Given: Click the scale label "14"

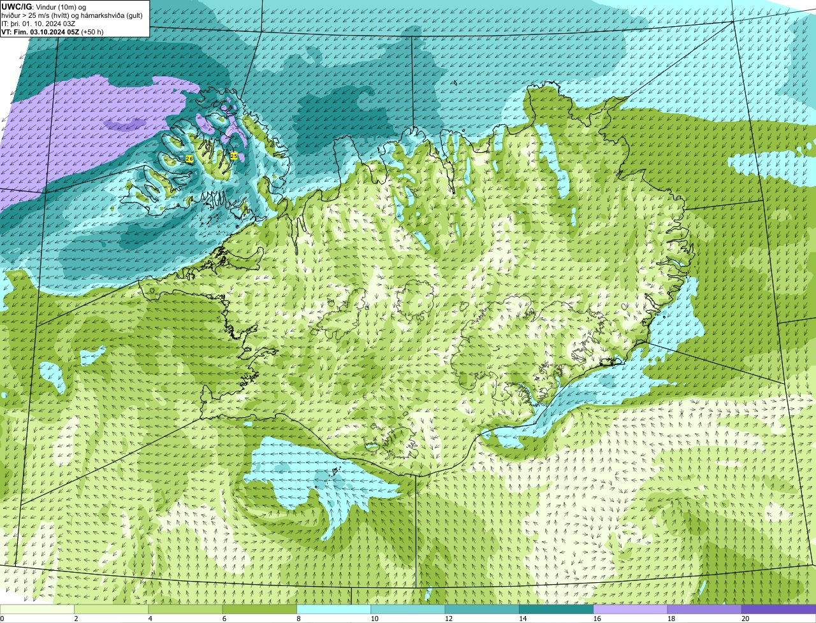Looking at the screenshot, I should coord(523,619).
